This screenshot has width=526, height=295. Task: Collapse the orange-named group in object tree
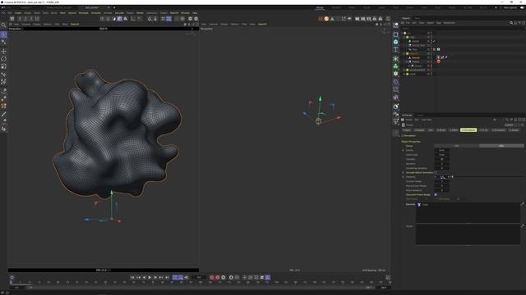(x=404, y=53)
